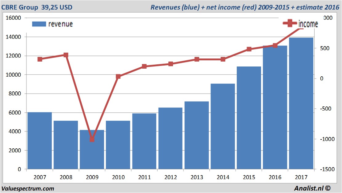
Task: Select the 12000 revenue axis label
Action: (x=13, y=56)
